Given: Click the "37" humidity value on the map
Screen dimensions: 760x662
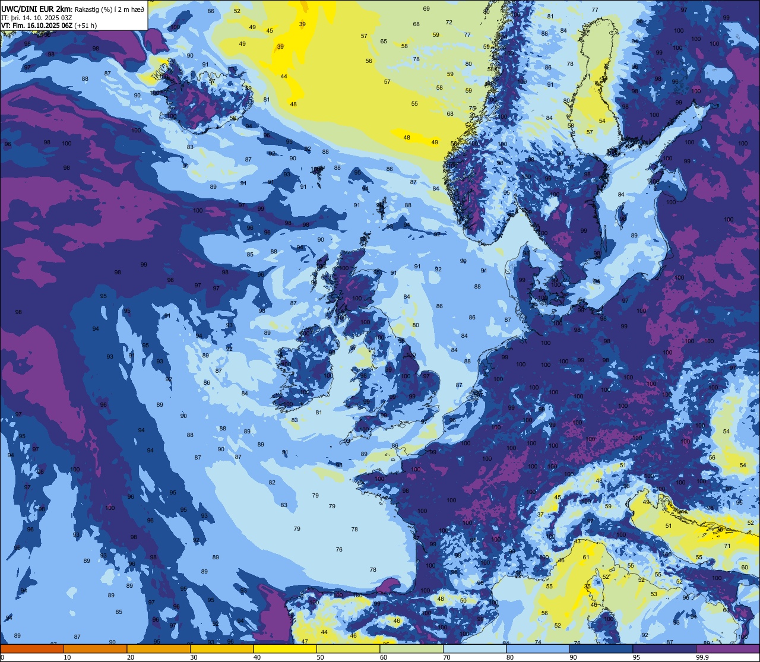Looking at the screenshot, I should tap(541, 514).
